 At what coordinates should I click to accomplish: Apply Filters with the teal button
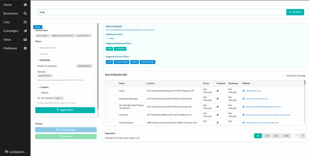(65, 110)
